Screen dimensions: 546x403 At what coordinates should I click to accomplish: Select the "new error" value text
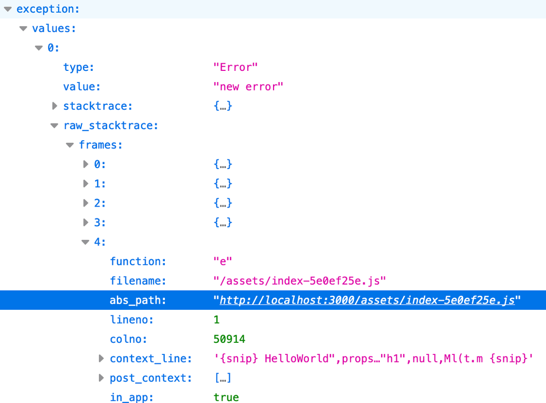click(x=248, y=86)
